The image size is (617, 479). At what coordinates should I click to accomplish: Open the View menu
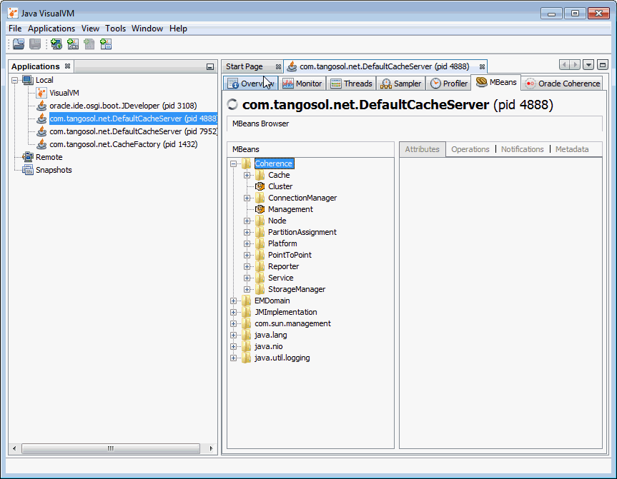tap(90, 29)
